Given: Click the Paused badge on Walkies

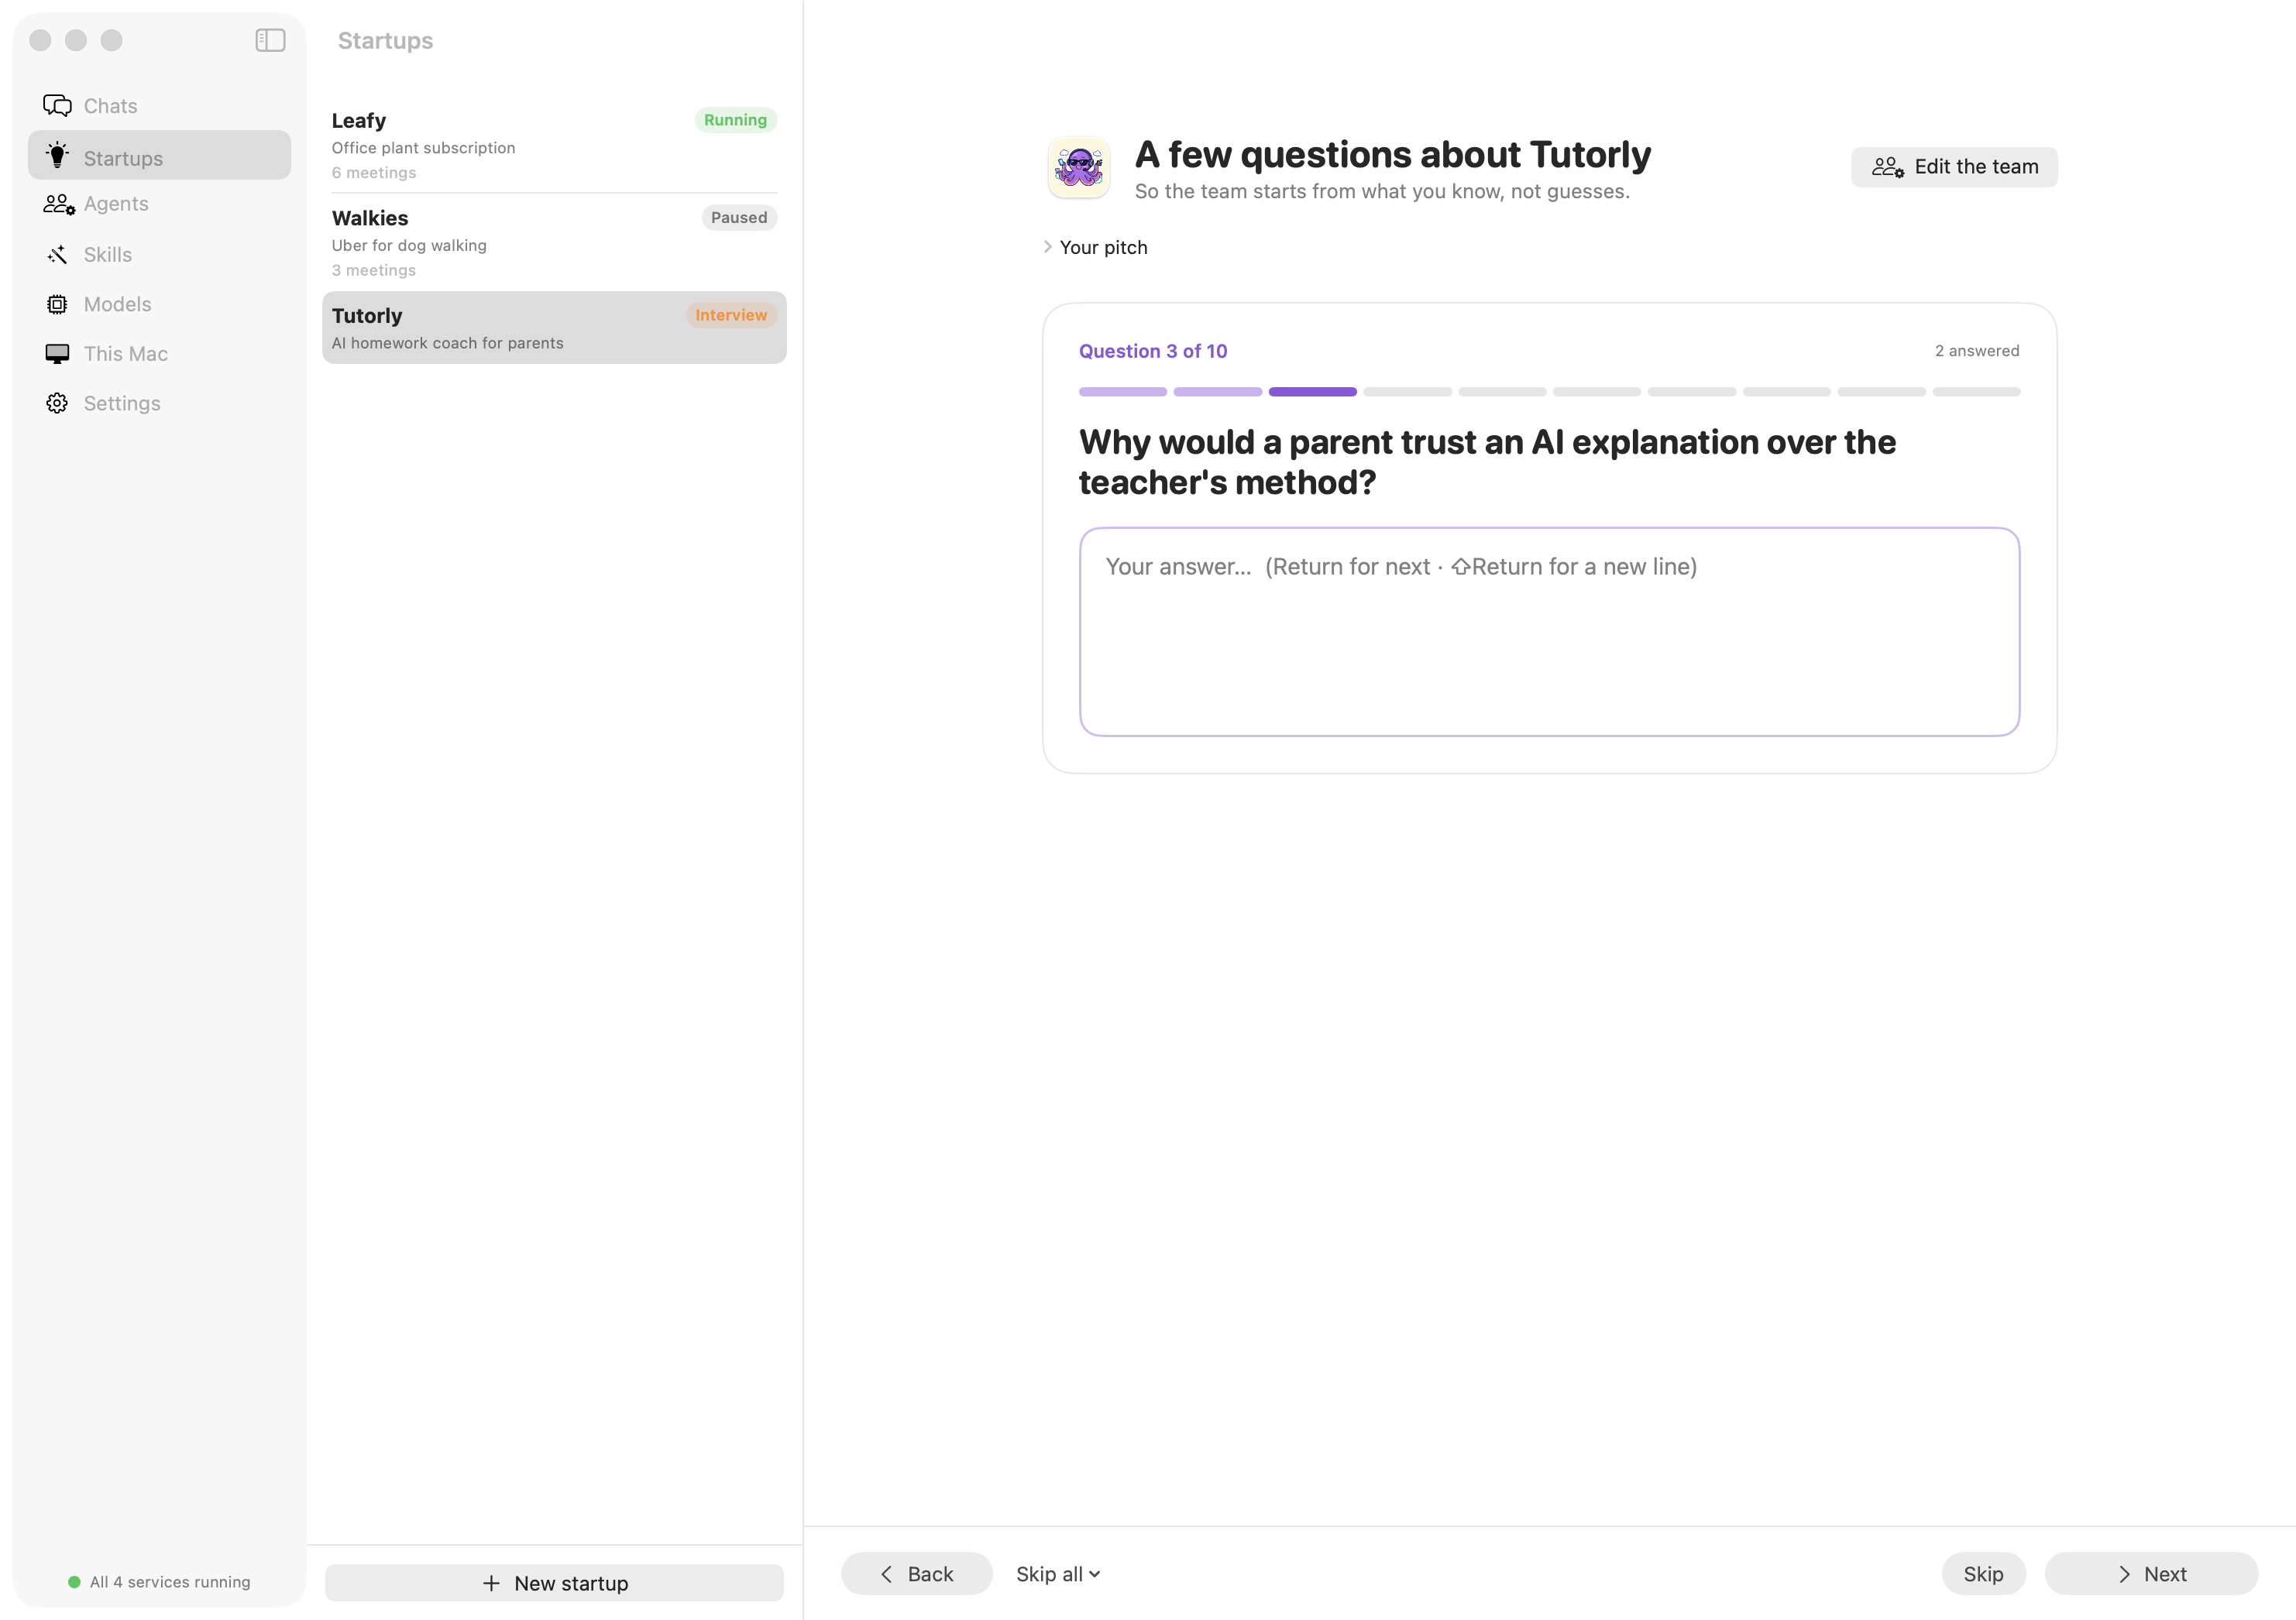Looking at the screenshot, I should click(x=739, y=218).
